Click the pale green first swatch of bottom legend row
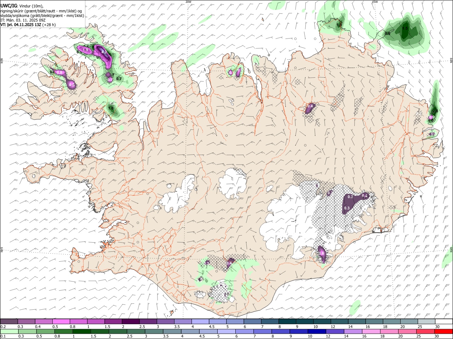This screenshot has height=339, width=453. pos(10,331)
